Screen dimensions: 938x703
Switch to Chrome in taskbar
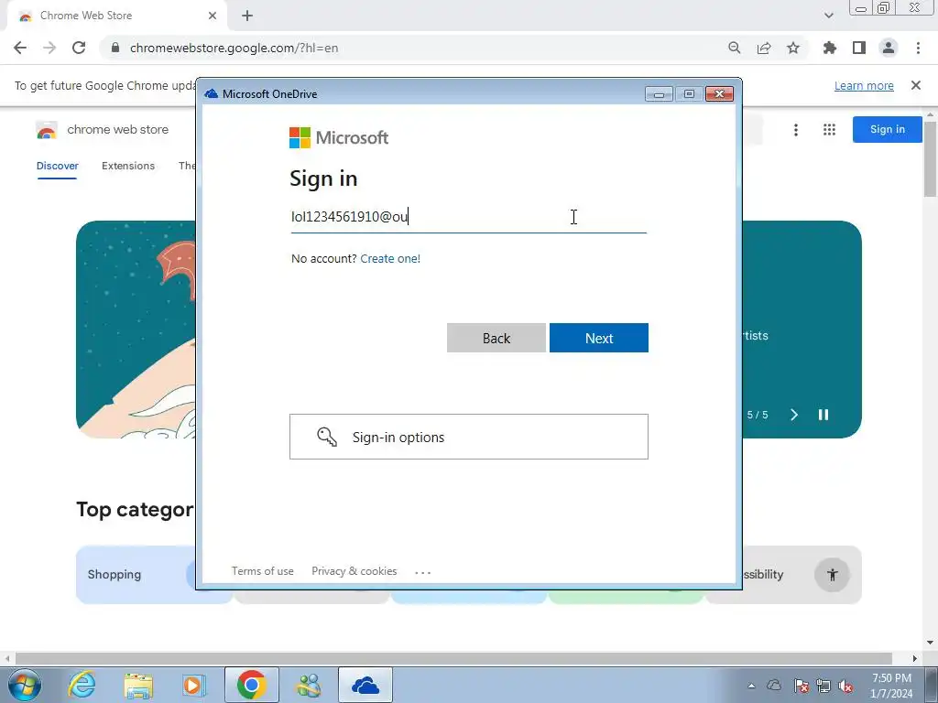pos(251,685)
